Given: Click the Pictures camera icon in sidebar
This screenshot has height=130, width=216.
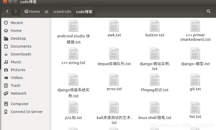Looking at the screenshot, I should (x=6, y=70).
